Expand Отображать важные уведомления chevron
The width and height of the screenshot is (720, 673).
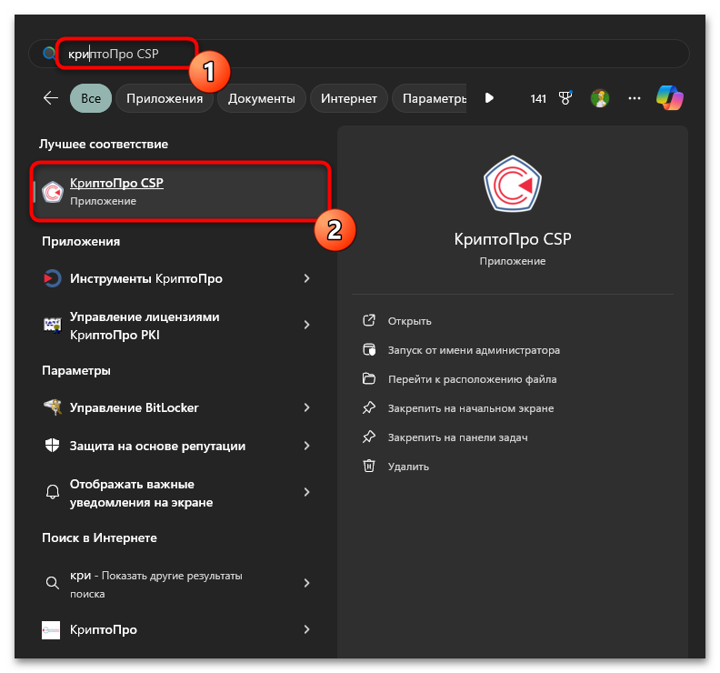tap(306, 492)
